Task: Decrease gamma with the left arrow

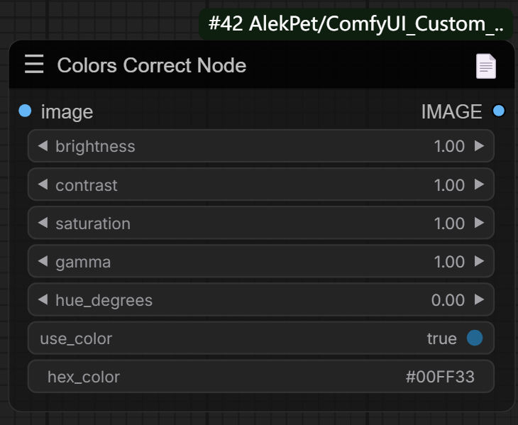Action: point(43,261)
